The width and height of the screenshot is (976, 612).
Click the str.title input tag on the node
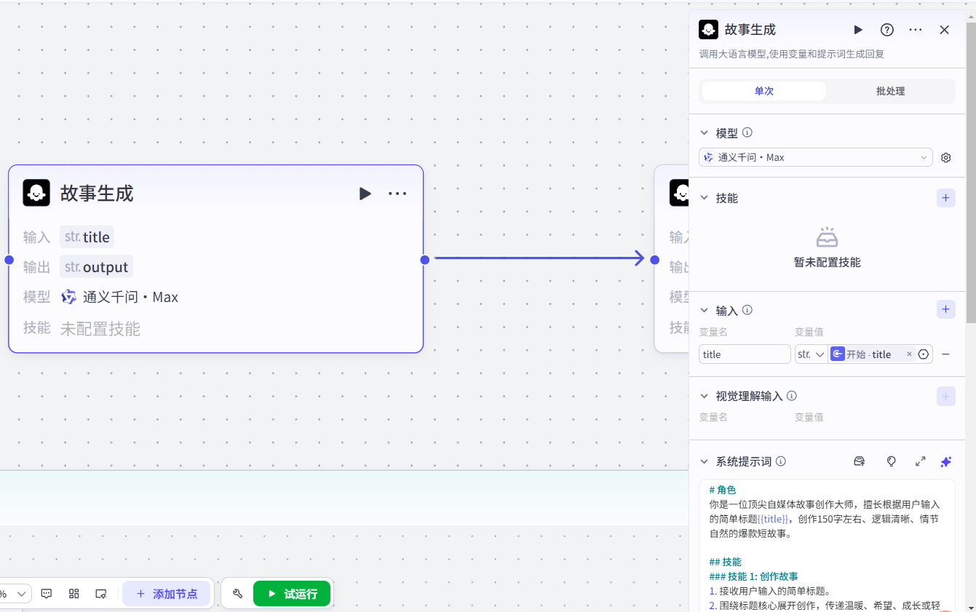(87, 237)
